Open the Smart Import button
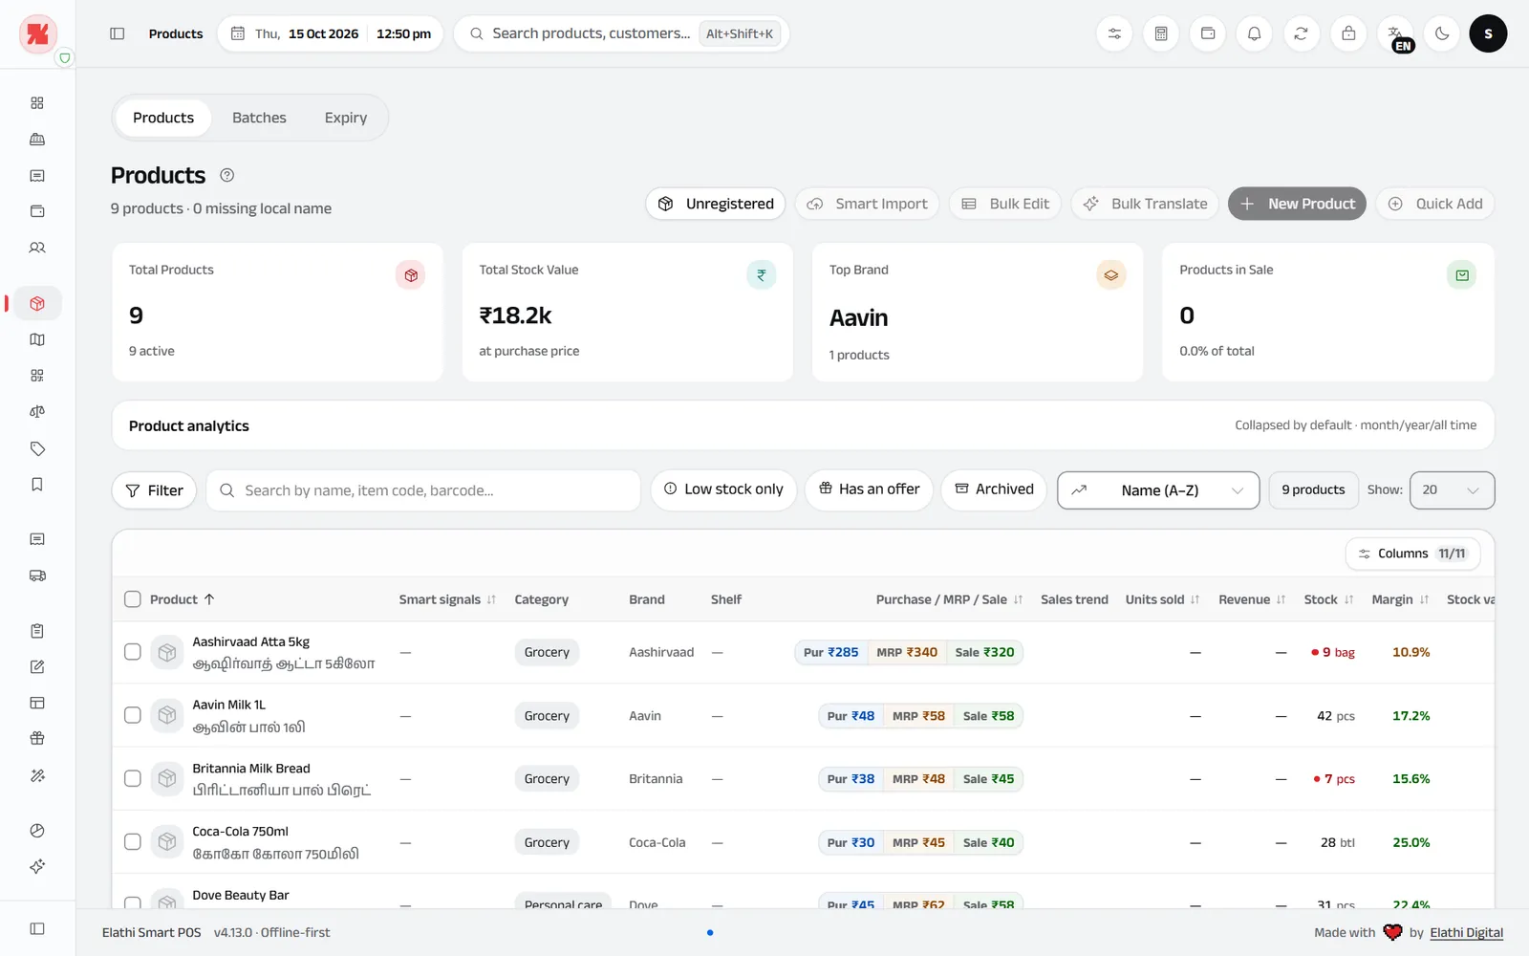This screenshot has width=1529, height=956. tap(868, 204)
